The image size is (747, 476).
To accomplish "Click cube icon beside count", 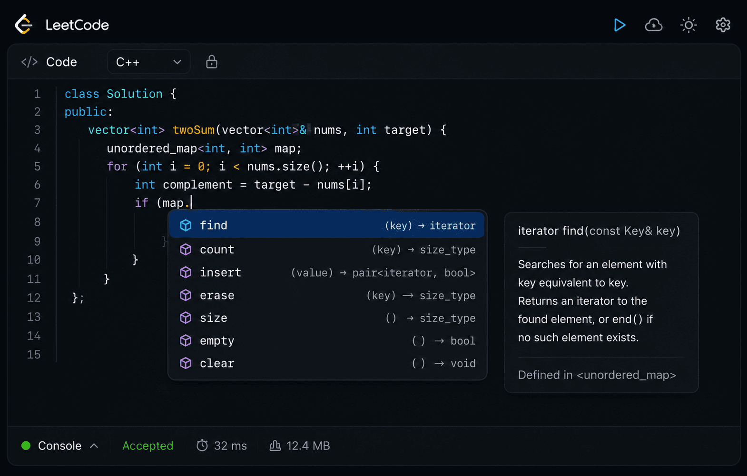I will pos(186,250).
